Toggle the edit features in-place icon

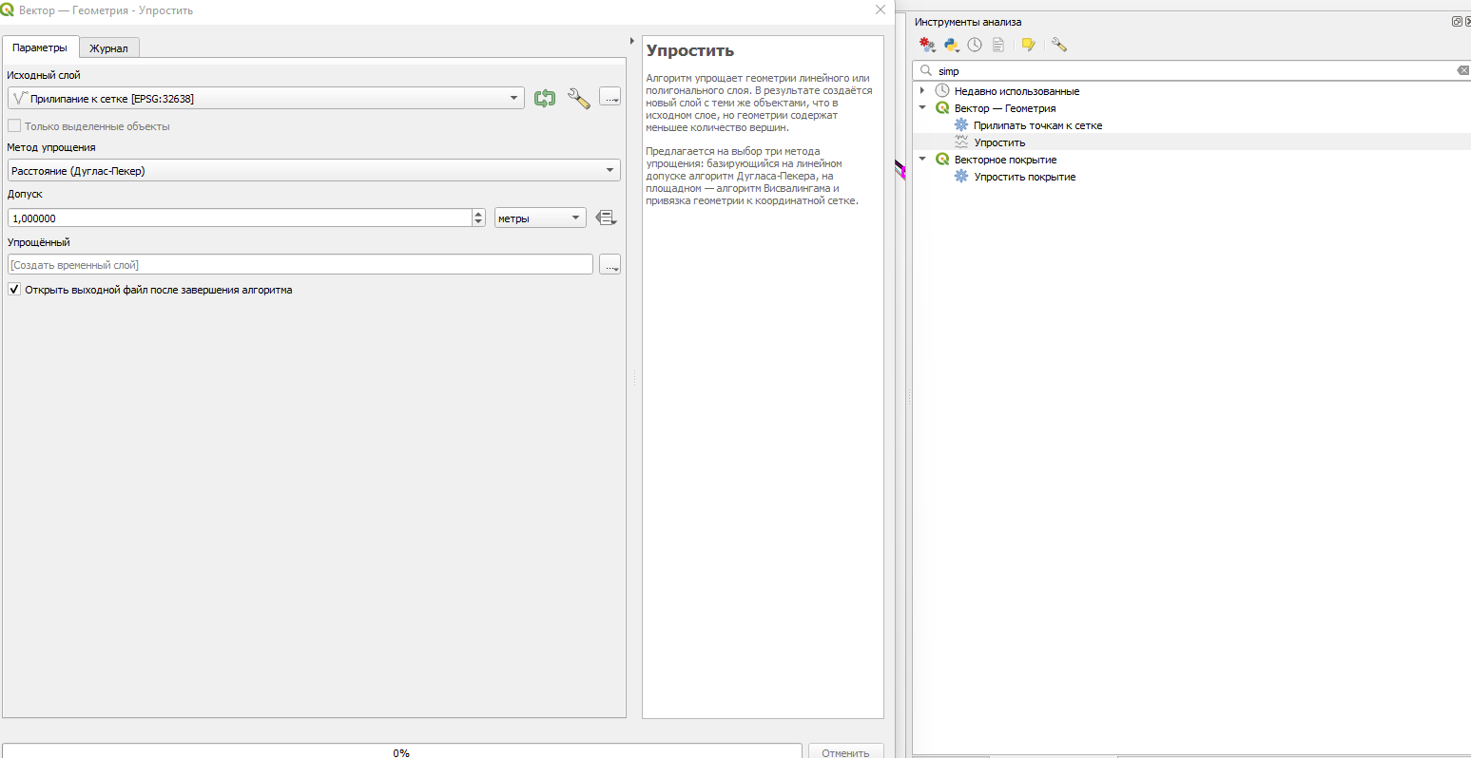[1028, 45]
